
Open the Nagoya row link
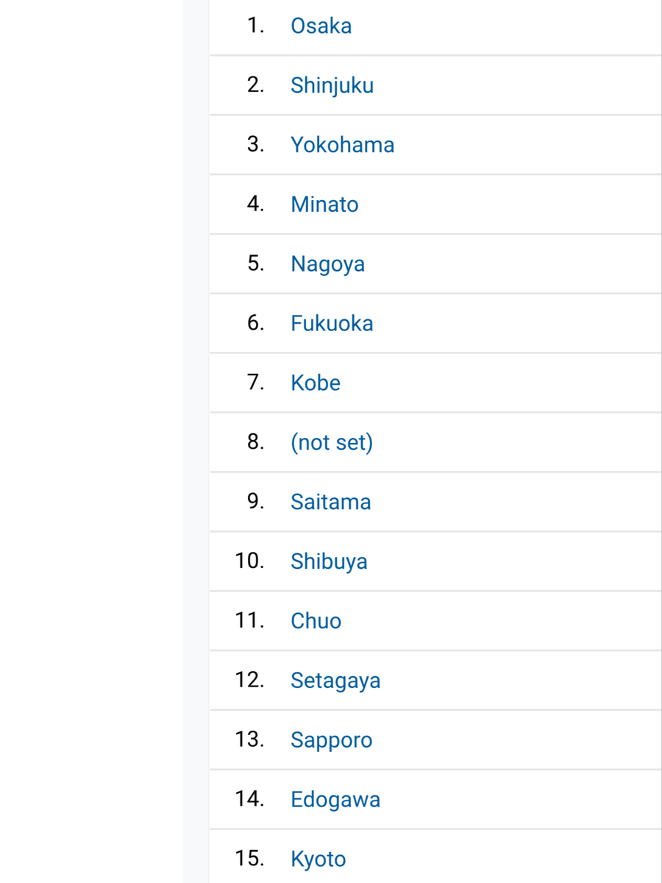click(327, 264)
